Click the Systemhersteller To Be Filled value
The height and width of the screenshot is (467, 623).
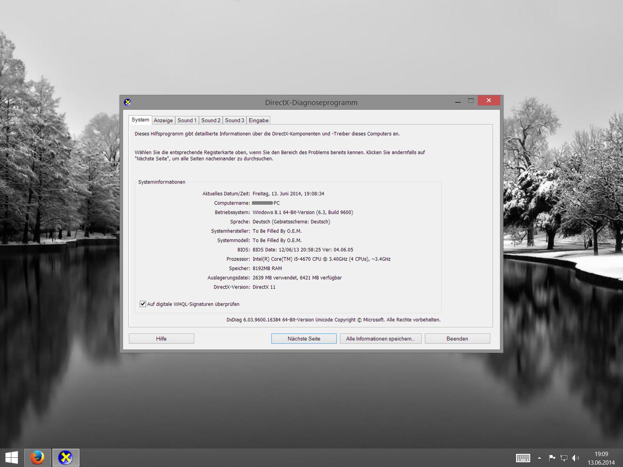[x=277, y=231]
